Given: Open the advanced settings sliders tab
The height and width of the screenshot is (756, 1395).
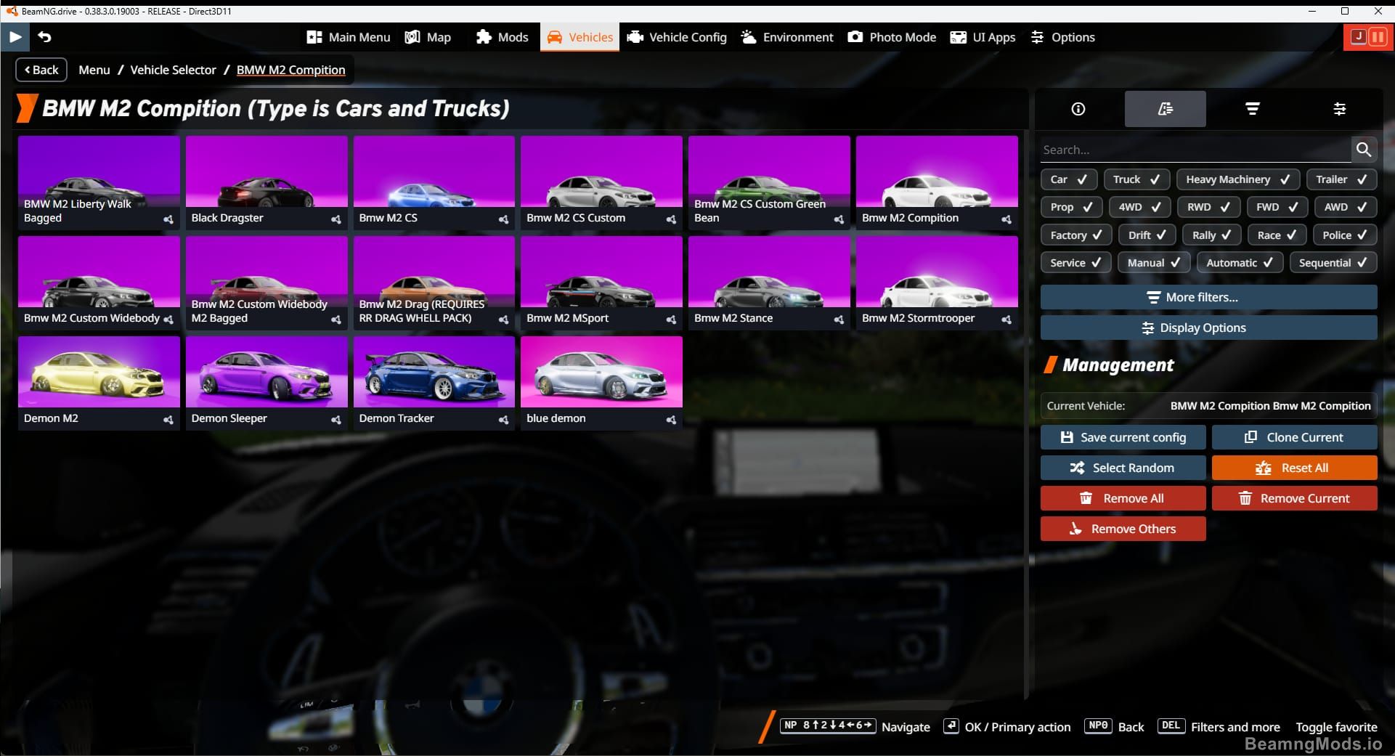Looking at the screenshot, I should tap(1340, 109).
